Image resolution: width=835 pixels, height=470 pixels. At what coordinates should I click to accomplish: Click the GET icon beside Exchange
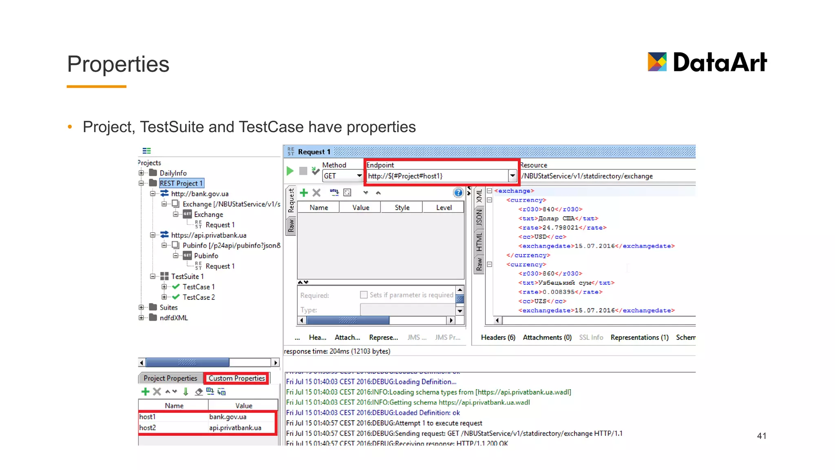187,214
